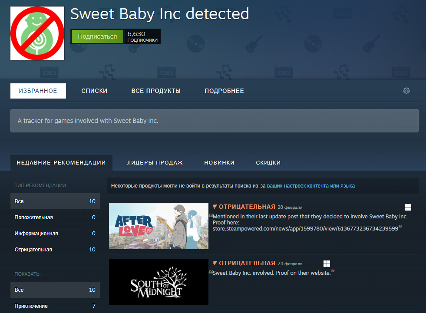Select Приключение genre filter
The height and width of the screenshot is (313, 426).
pos(31,306)
